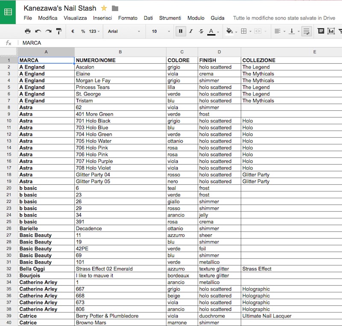Select column A header

pyautogui.click(x=46, y=52)
